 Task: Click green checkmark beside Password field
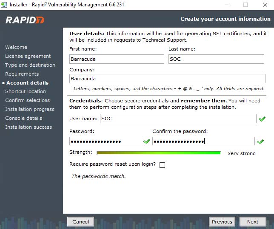[x=147, y=141]
